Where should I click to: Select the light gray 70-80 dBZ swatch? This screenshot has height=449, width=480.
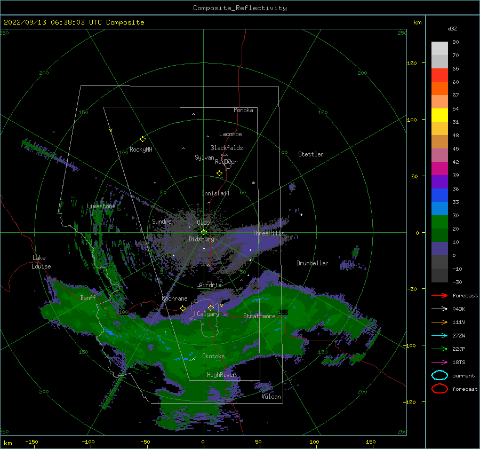point(439,49)
